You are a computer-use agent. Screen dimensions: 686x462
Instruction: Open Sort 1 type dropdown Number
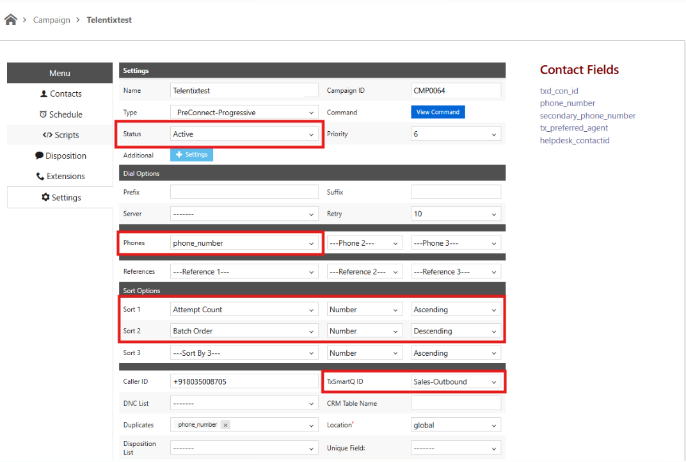365,309
